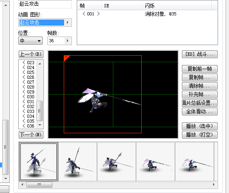Select frame 024 in frame list

point(28,67)
